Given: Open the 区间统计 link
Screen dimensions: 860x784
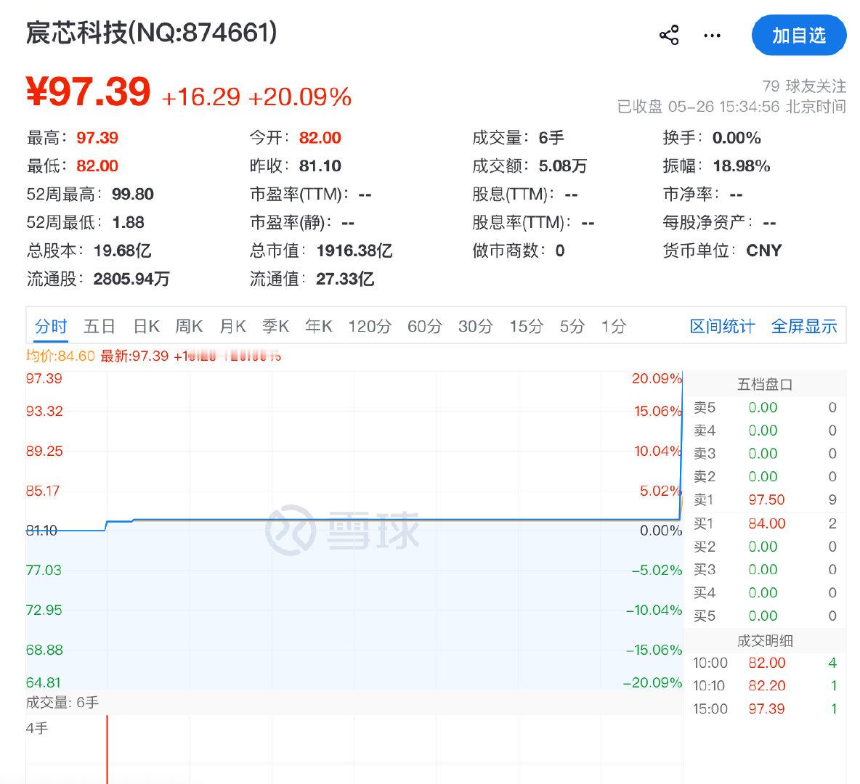Looking at the screenshot, I should click(722, 326).
